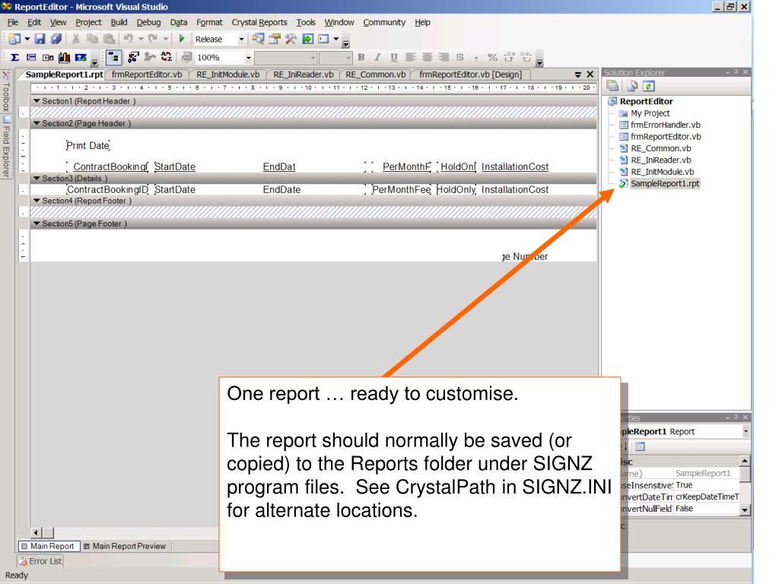This screenshot has height=584, width=779.
Task: Open the Debug menu
Action: (x=148, y=22)
